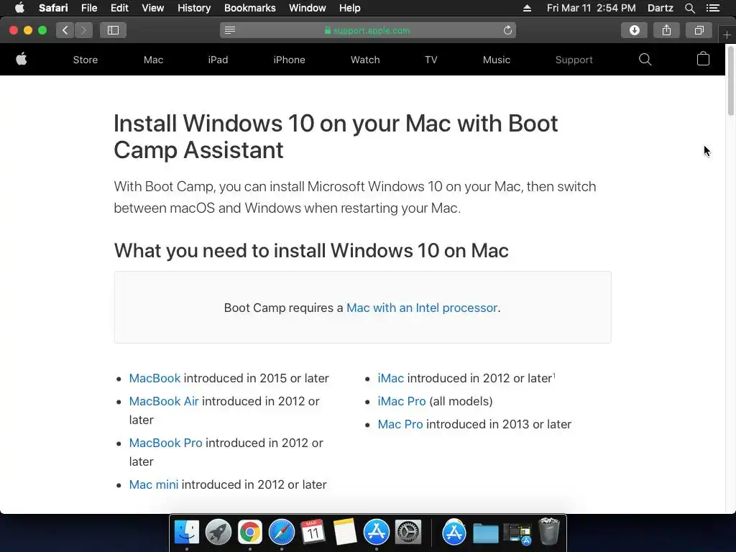Show Safari downloads
The width and height of the screenshot is (736, 552).
pos(634,30)
